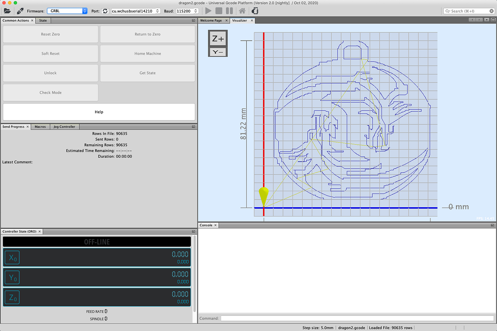This screenshot has height=331, width=497.
Task: Start sending the gcode file with the Play icon
Action: (208, 11)
